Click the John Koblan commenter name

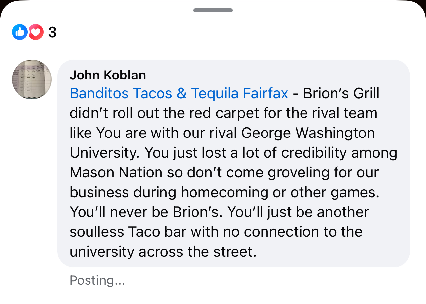tap(108, 75)
